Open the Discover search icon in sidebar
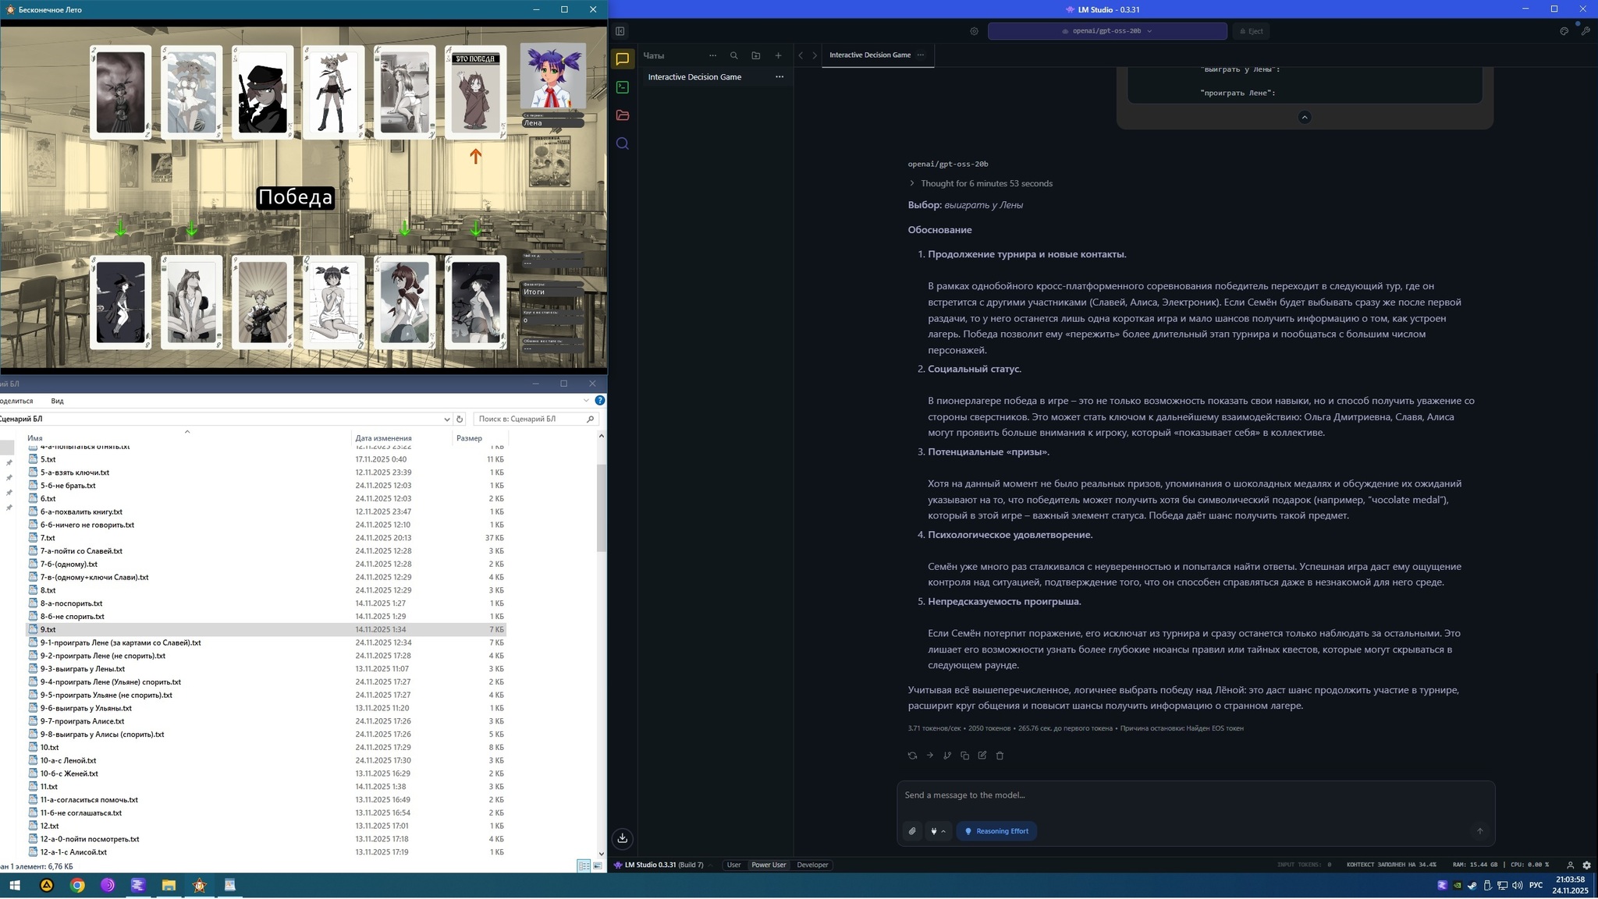The height and width of the screenshot is (899, 1598). (x=622, y=143)
